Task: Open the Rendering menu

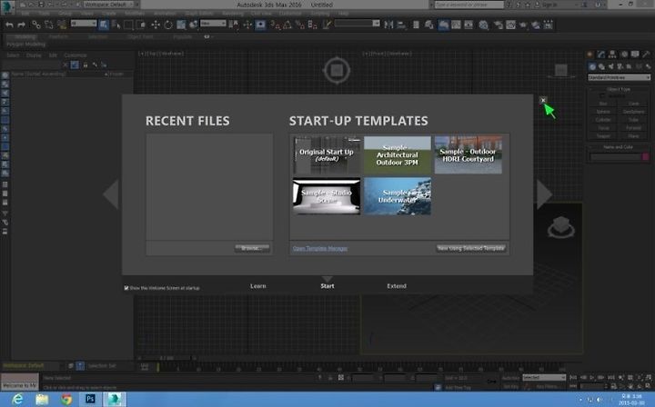Action: click(233, 14)
